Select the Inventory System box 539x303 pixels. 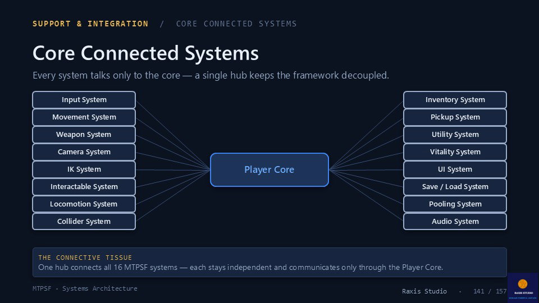(x=455, y=100)
